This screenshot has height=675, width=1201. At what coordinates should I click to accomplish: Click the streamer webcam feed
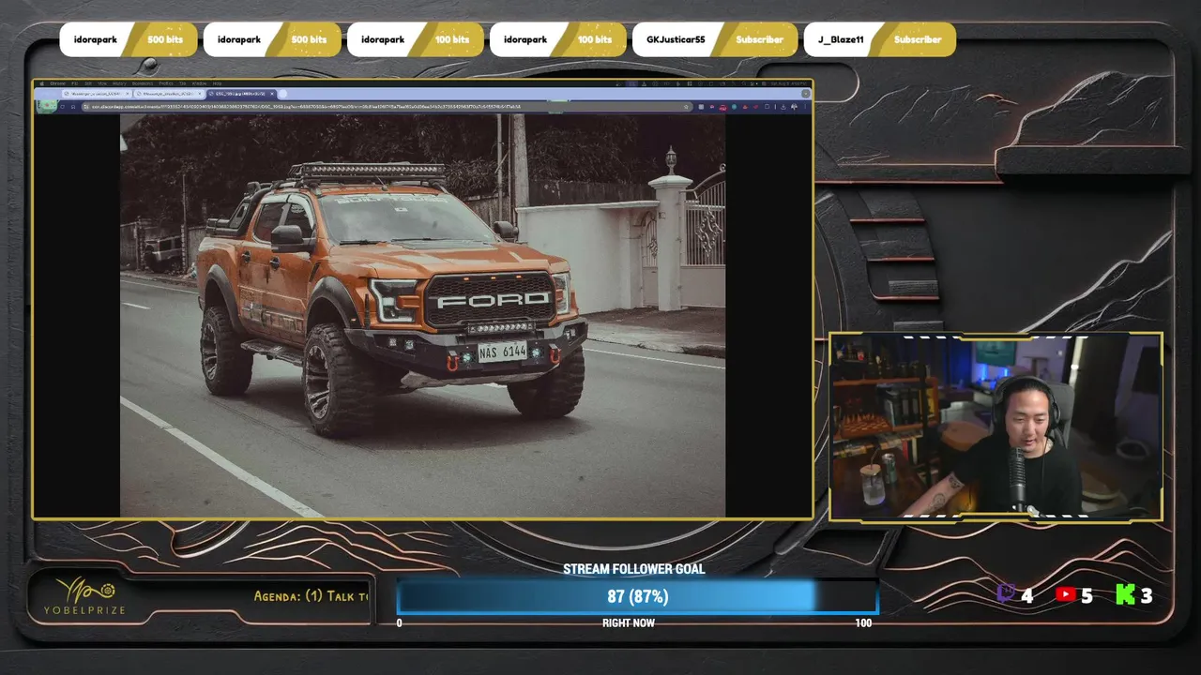click(x=996, y=427)
